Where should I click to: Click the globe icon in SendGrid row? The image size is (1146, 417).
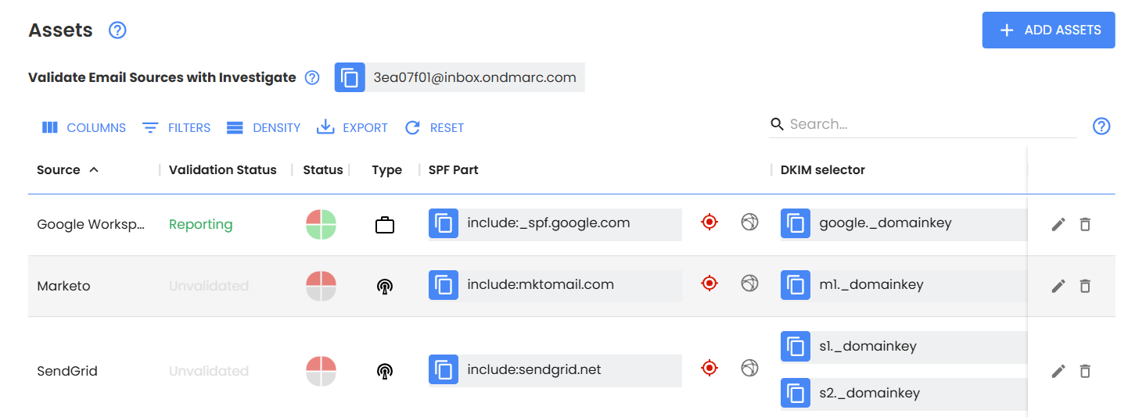click(749, 368)
